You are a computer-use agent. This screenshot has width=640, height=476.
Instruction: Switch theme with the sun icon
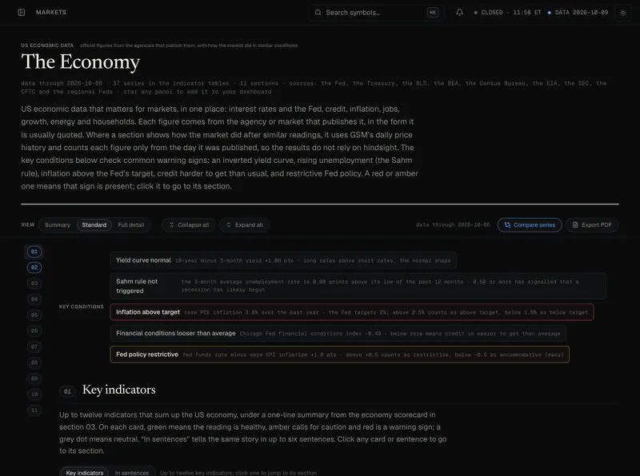[623, 12]
